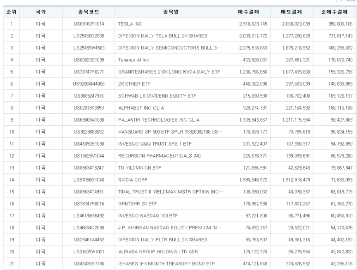
Task: Click SCHWAB US DIVIDEND EQUITY ETF
Action: (157, 96)
